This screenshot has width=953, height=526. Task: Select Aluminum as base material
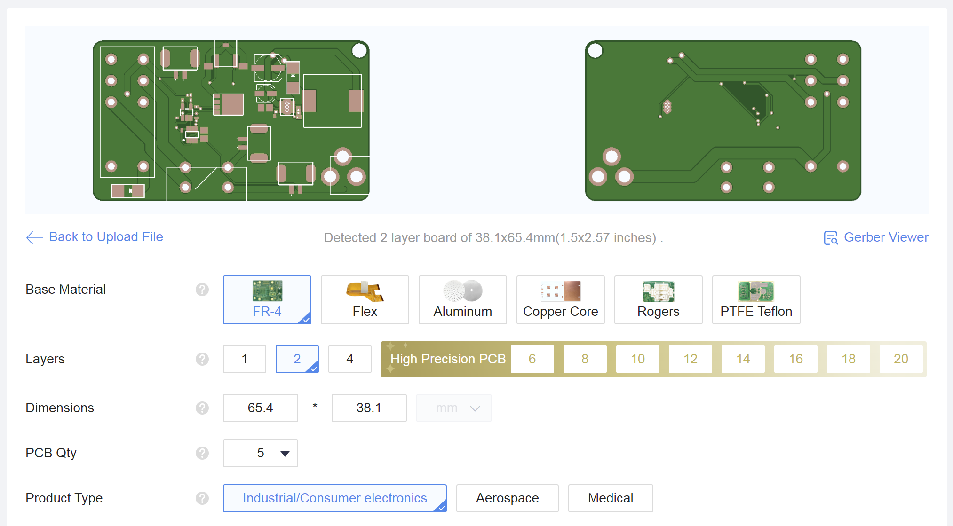[462, 299]
